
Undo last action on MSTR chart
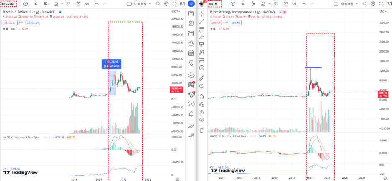pos(304,4)
